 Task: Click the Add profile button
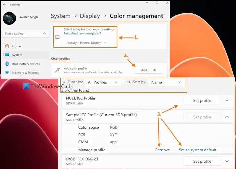coord(149,70)
